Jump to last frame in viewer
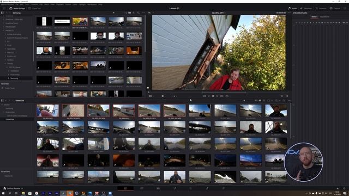Image resolution: width=349 pixels, height=196 pixels. point(222,96)
